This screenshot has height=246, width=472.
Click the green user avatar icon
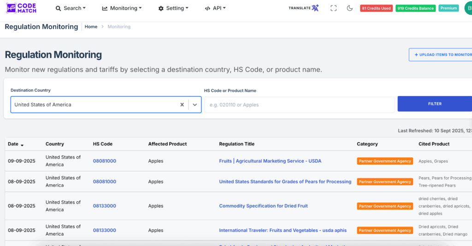468,8
